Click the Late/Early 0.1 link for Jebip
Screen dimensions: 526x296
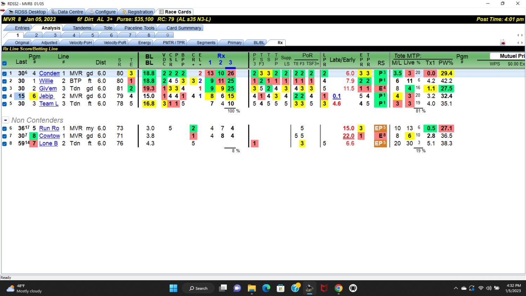pyautogui.click(x=337, y=96)
